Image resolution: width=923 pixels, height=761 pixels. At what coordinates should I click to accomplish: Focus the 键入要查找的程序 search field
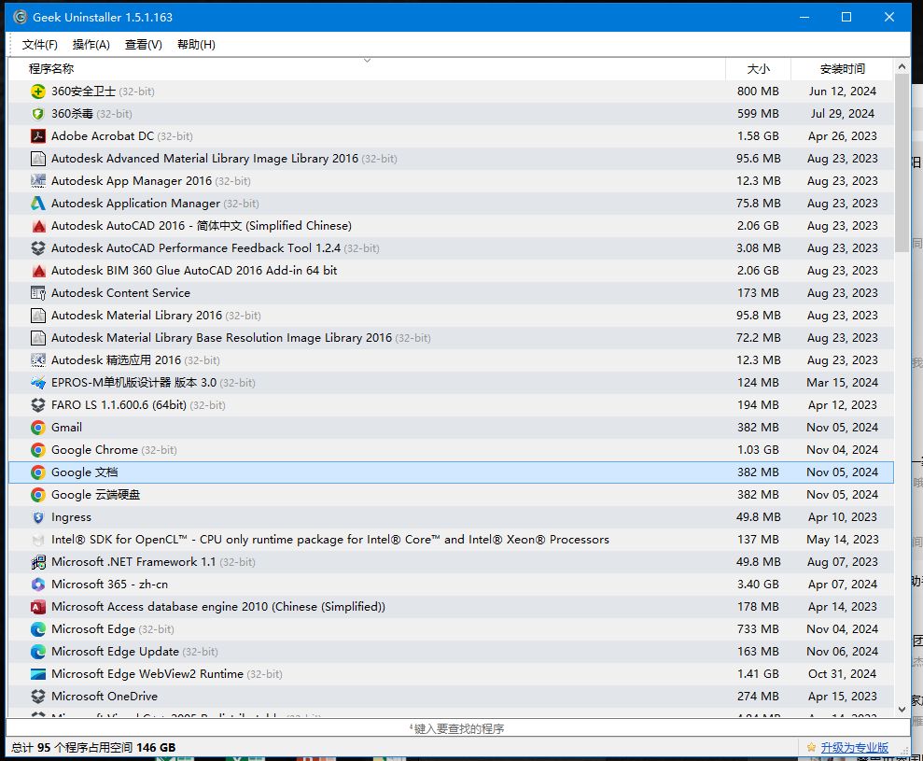(x=457, y=728)
